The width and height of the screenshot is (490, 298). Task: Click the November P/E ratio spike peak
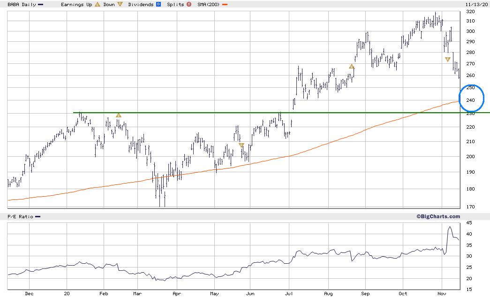coord(450,227)
